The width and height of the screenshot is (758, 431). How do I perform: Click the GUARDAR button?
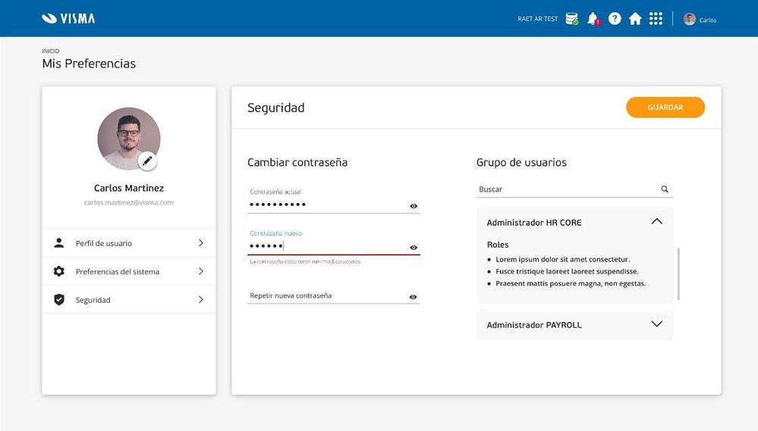pos(665,107)
